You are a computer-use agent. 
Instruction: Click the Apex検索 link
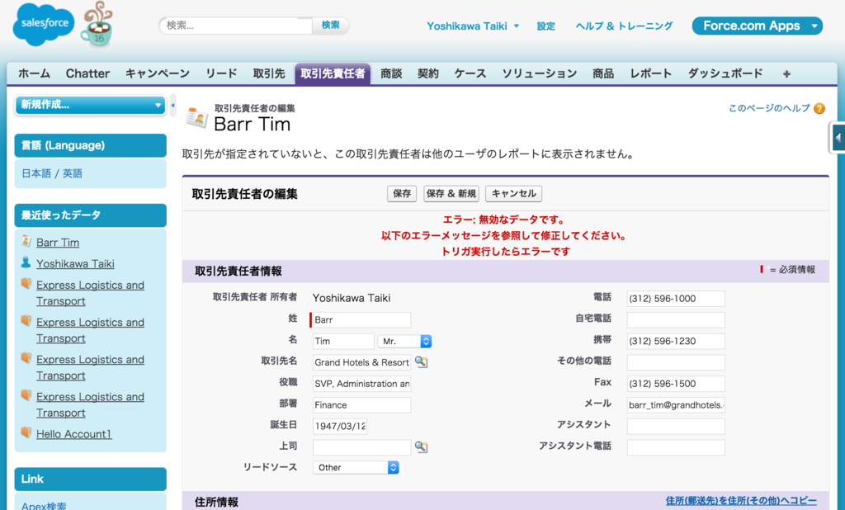click(44, 506)
